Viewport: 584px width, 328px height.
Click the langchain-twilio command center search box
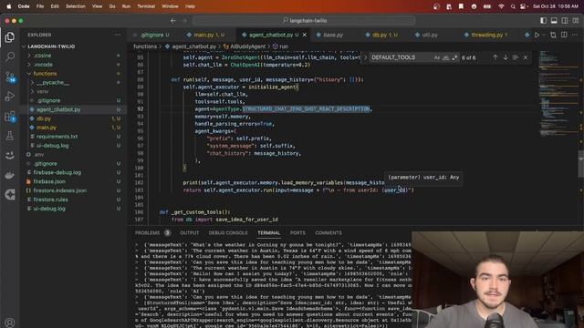point(304,21)
